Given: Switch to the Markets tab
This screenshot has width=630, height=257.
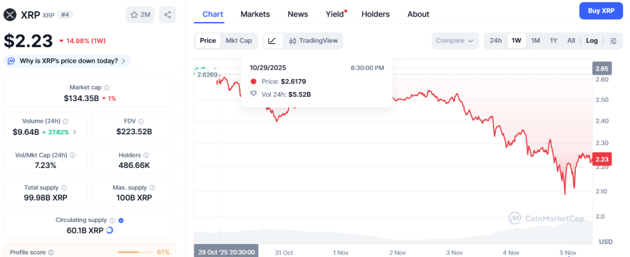Looking at the screenshot, I should (x=255, y=13).
